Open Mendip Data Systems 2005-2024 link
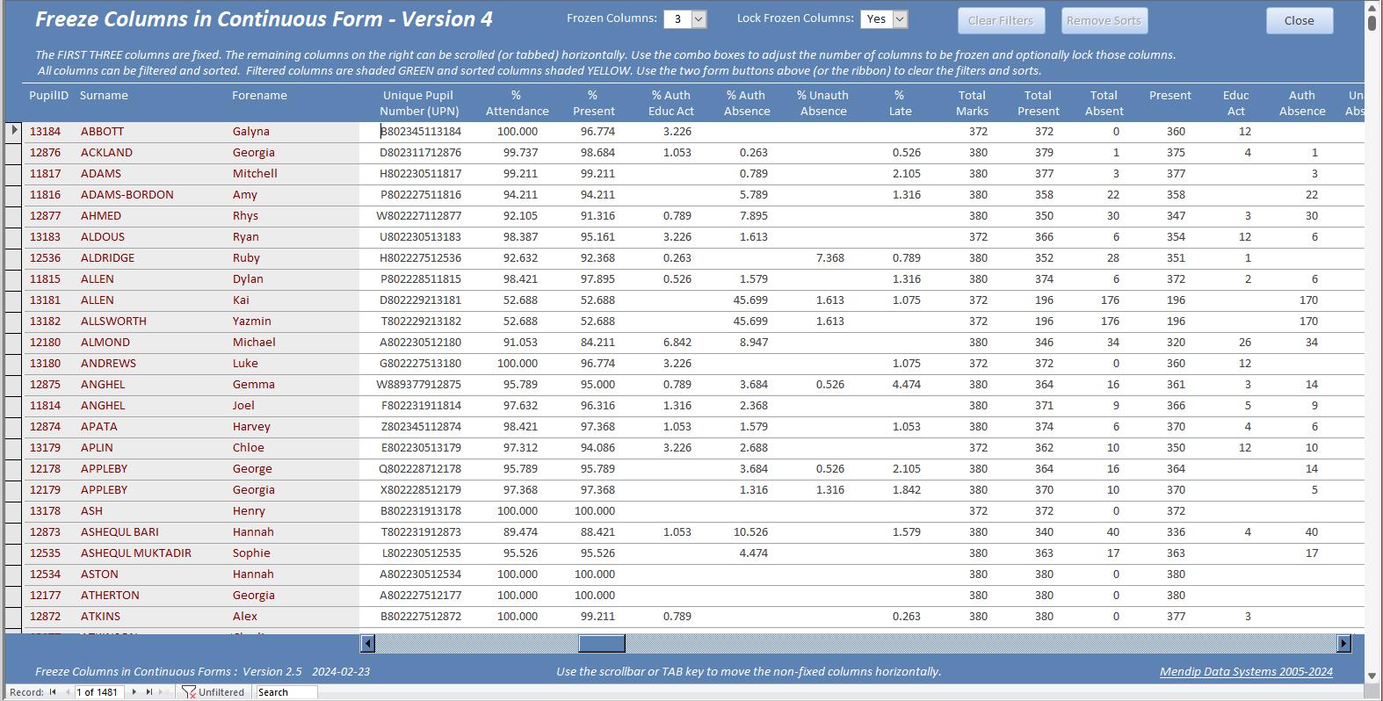1383x701 pixels. point(1246,672)
